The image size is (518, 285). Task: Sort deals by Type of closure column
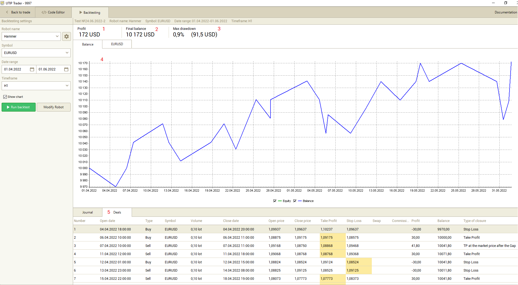tap(474, 221)
